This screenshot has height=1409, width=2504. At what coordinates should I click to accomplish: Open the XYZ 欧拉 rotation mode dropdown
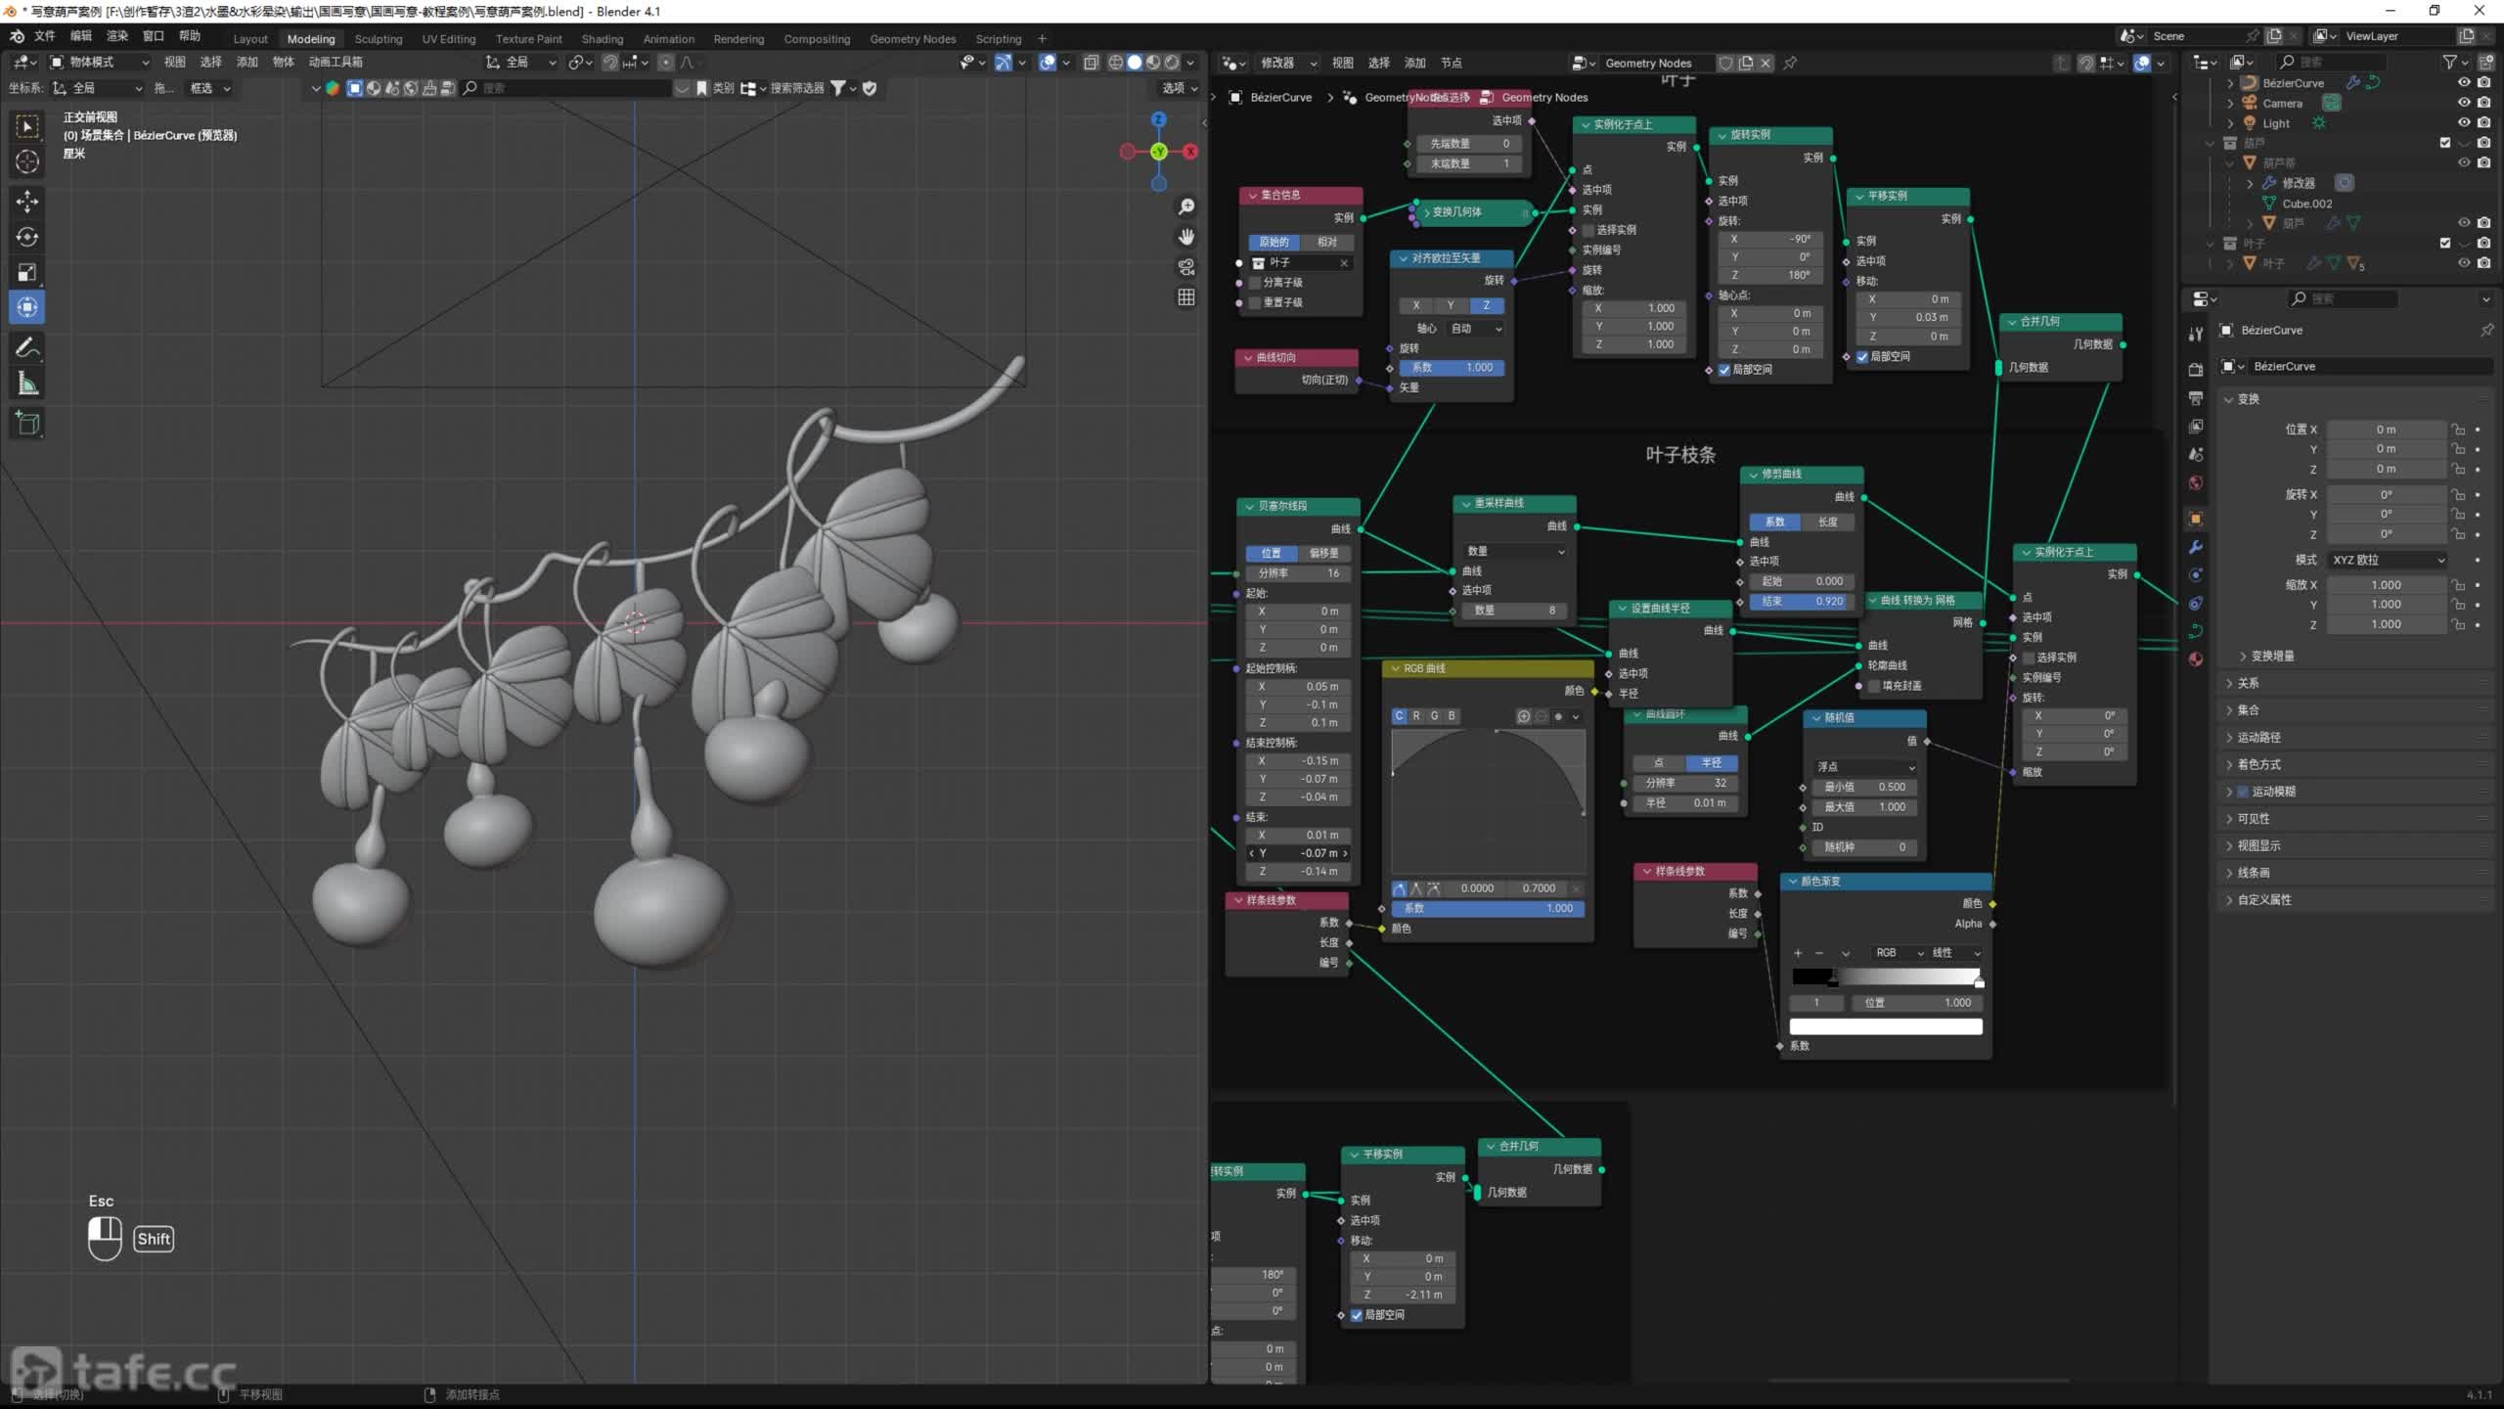tap(2388, 560)
